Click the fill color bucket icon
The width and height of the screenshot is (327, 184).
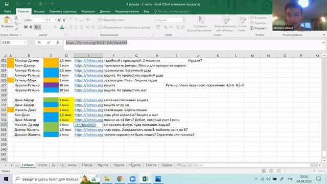click(x=55, y=27)
